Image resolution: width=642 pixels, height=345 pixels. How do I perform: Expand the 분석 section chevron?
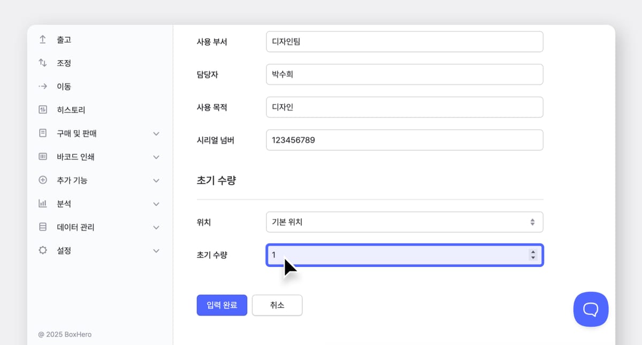point(156,203)
